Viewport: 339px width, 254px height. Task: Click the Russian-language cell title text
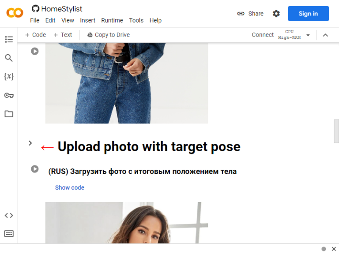[143, 172]
